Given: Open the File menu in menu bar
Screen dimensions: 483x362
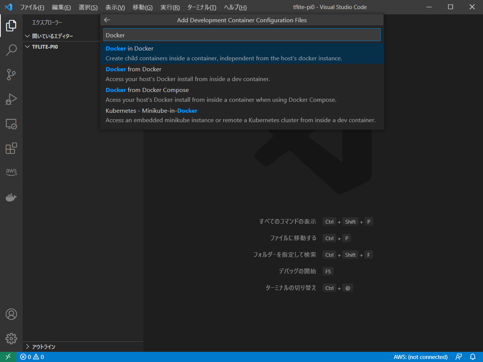Looking at the screenshot, I should pyautogui.click(x=32, y=7).
